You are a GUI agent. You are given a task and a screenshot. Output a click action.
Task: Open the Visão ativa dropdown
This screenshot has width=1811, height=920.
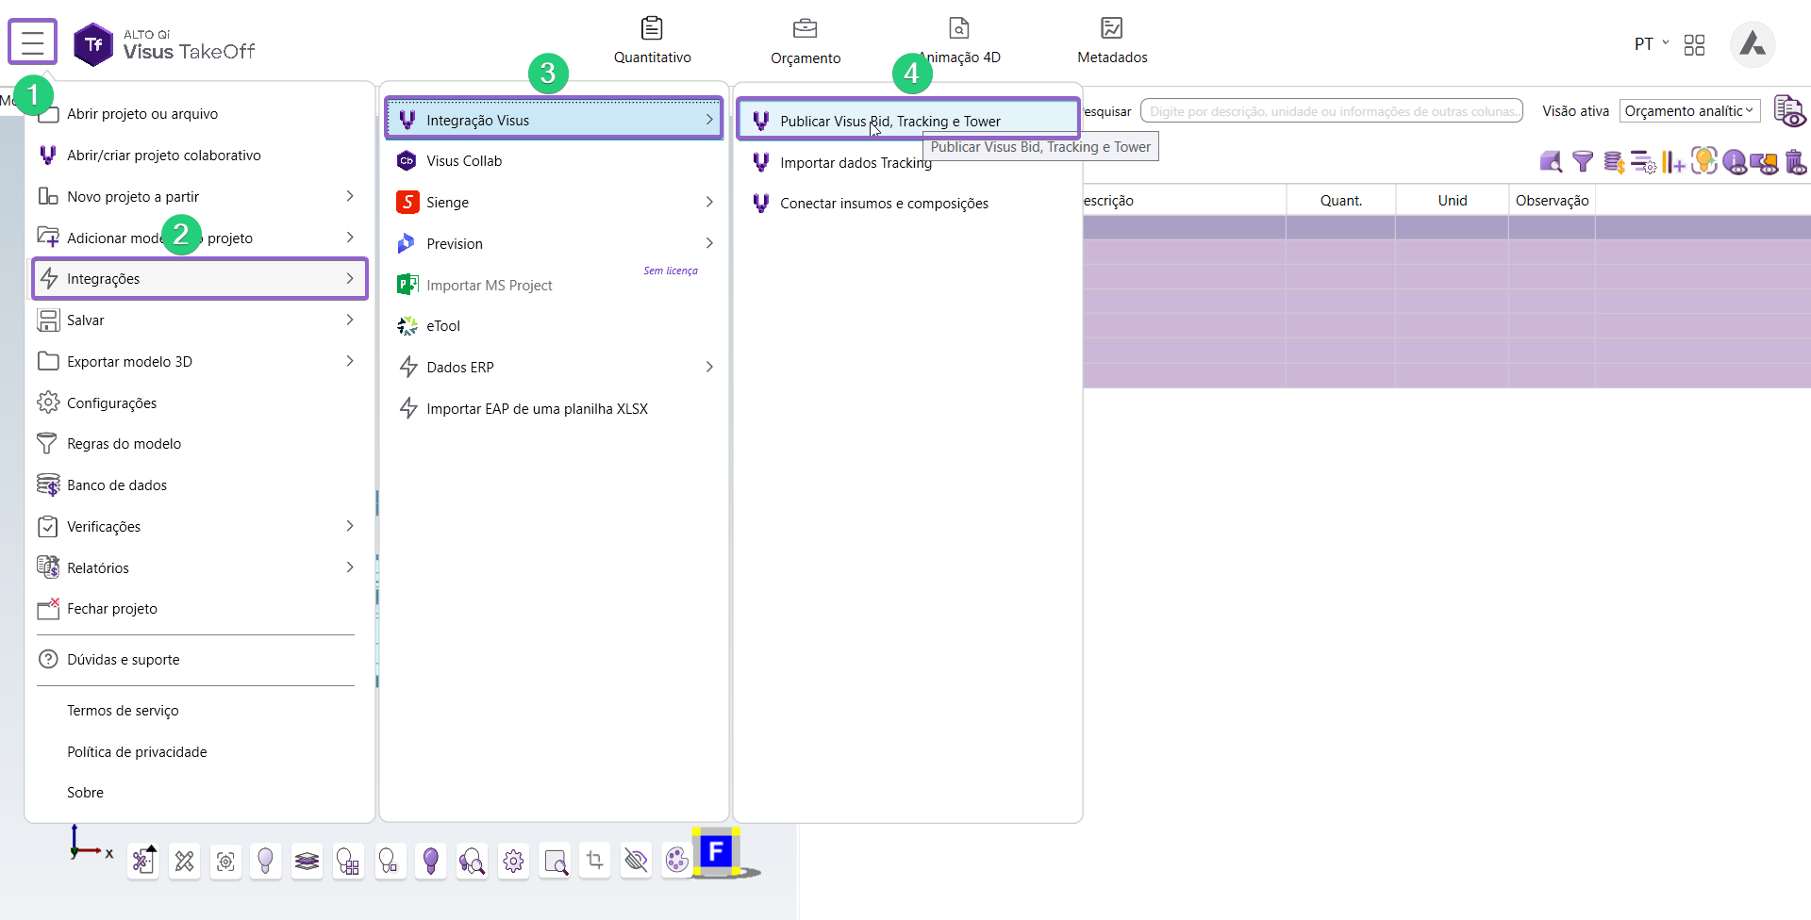1690,111
